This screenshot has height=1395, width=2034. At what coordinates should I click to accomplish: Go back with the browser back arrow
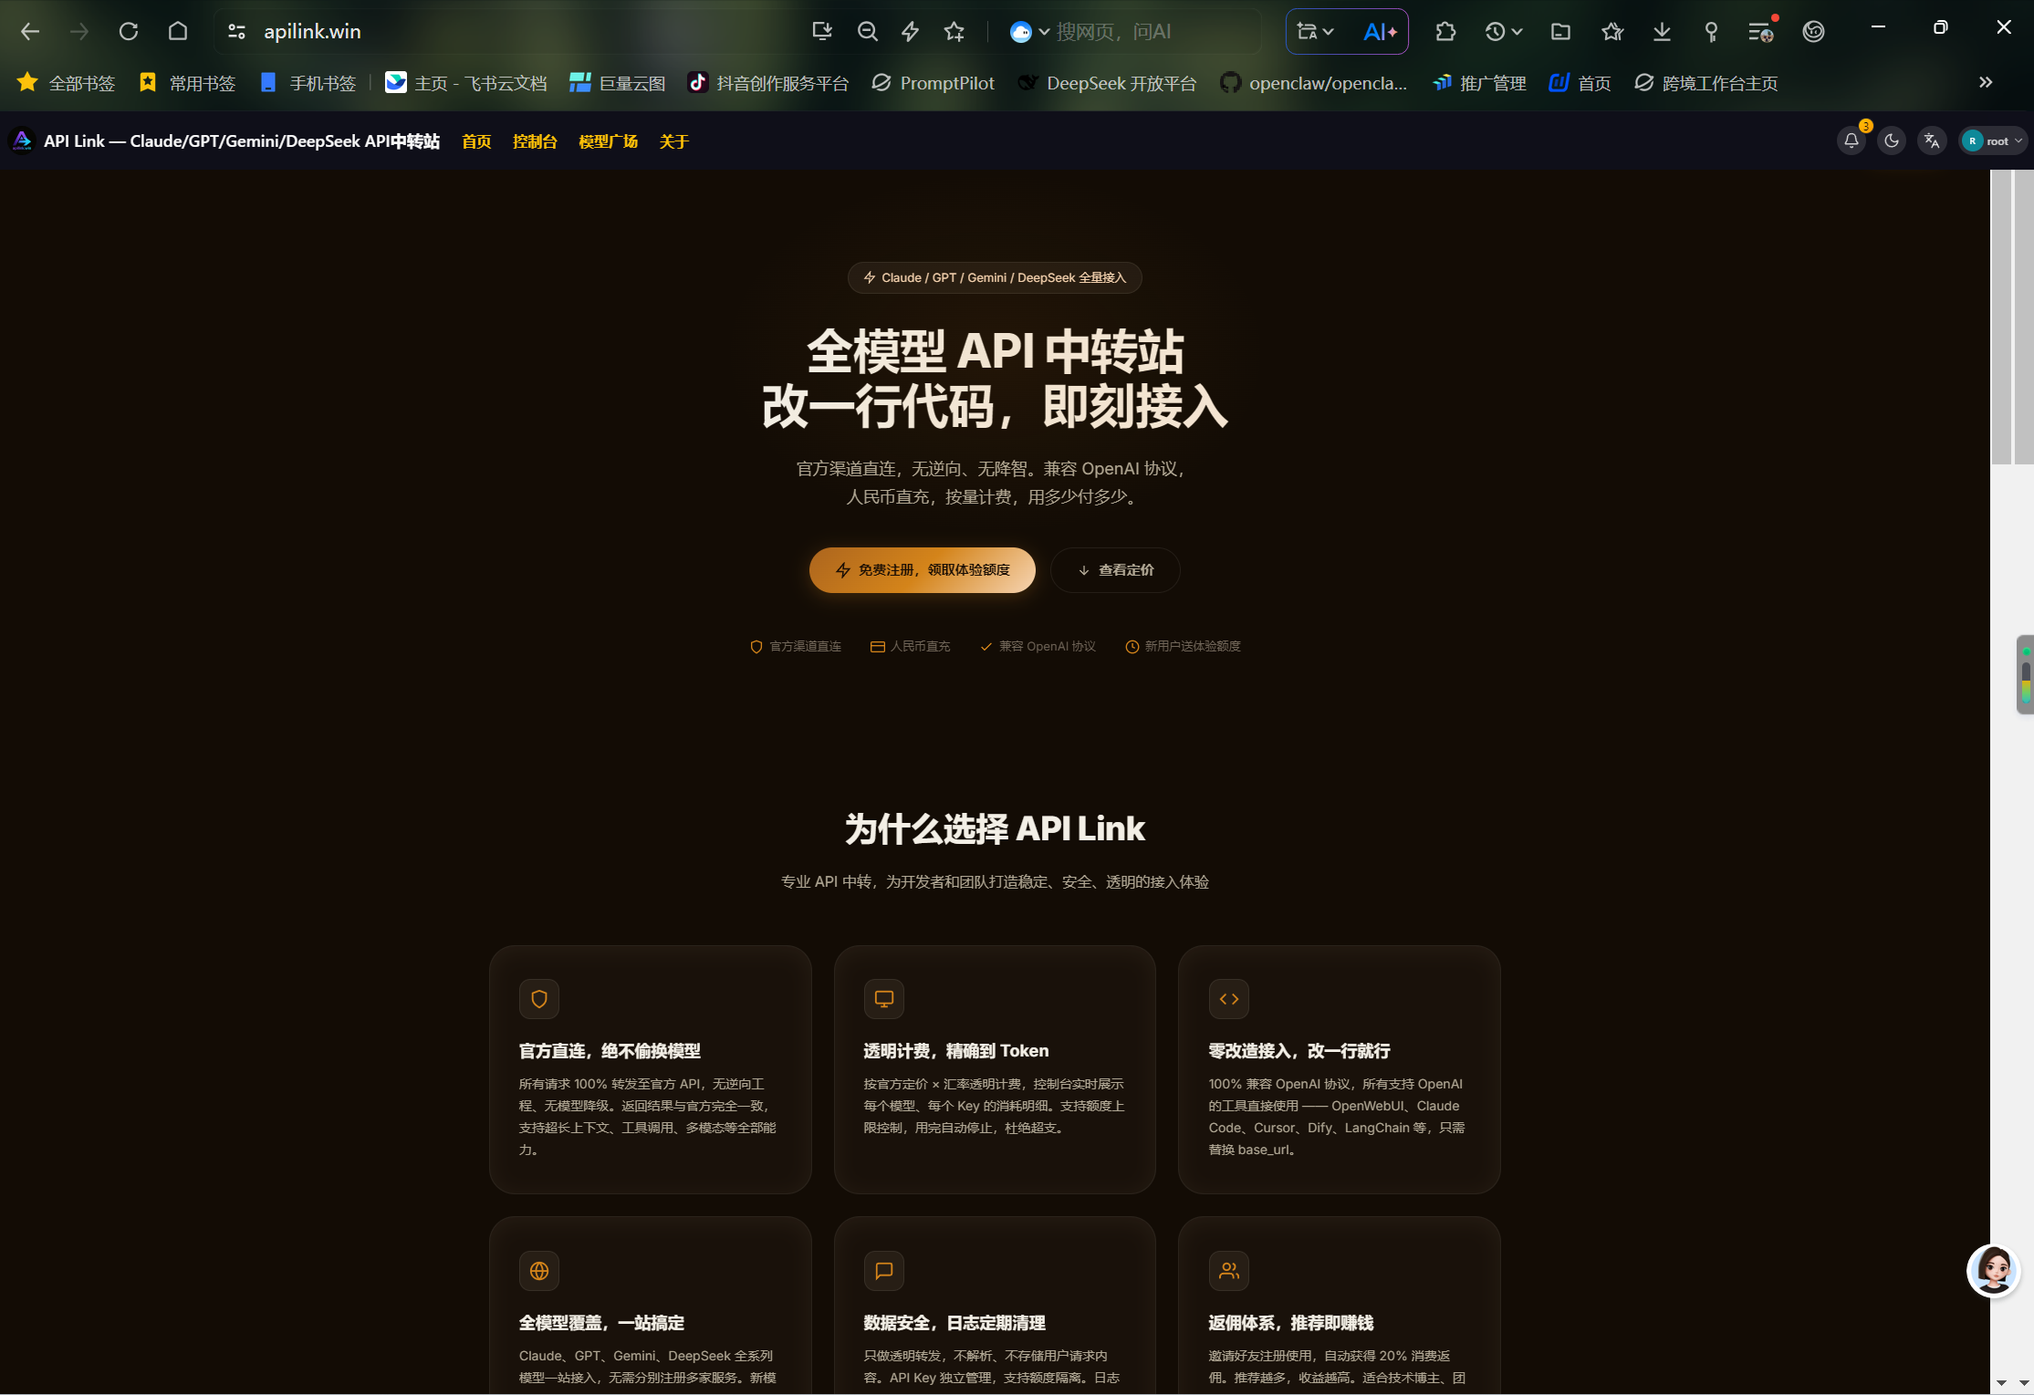pyautogui.click(x=30, y=31)
